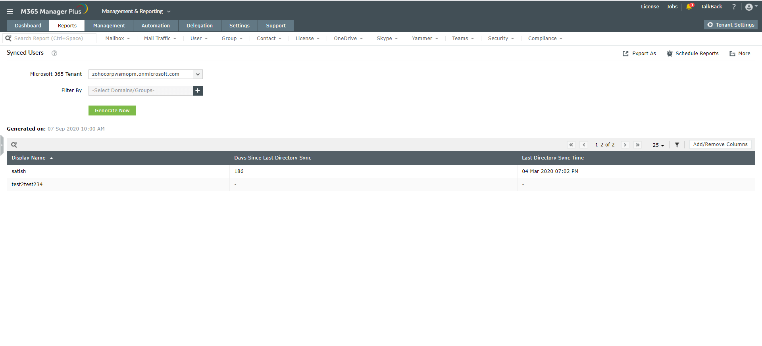Click the Generate Now button

pyautogui.click(x=112, y=111)
